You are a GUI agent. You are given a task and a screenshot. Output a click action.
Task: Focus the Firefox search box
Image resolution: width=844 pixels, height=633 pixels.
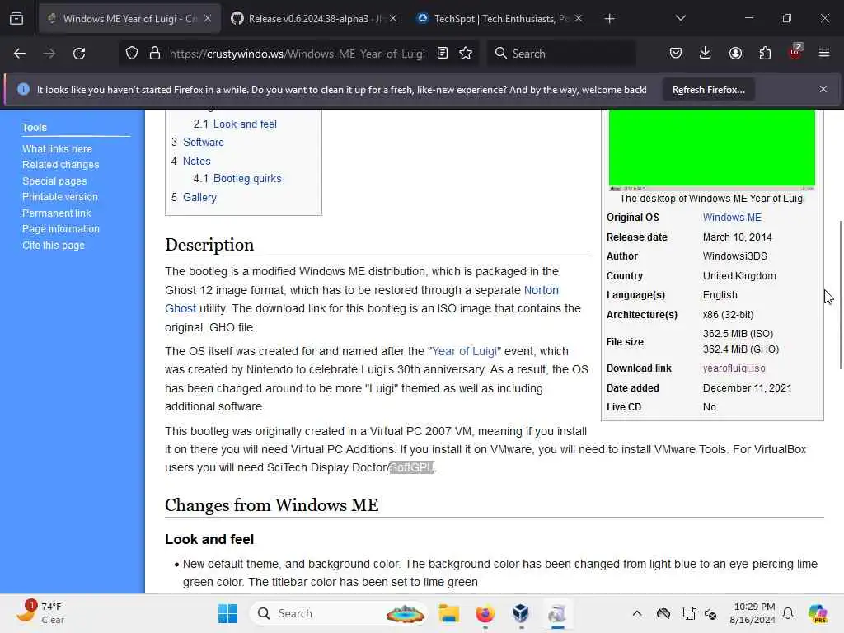tap(560, 54)
